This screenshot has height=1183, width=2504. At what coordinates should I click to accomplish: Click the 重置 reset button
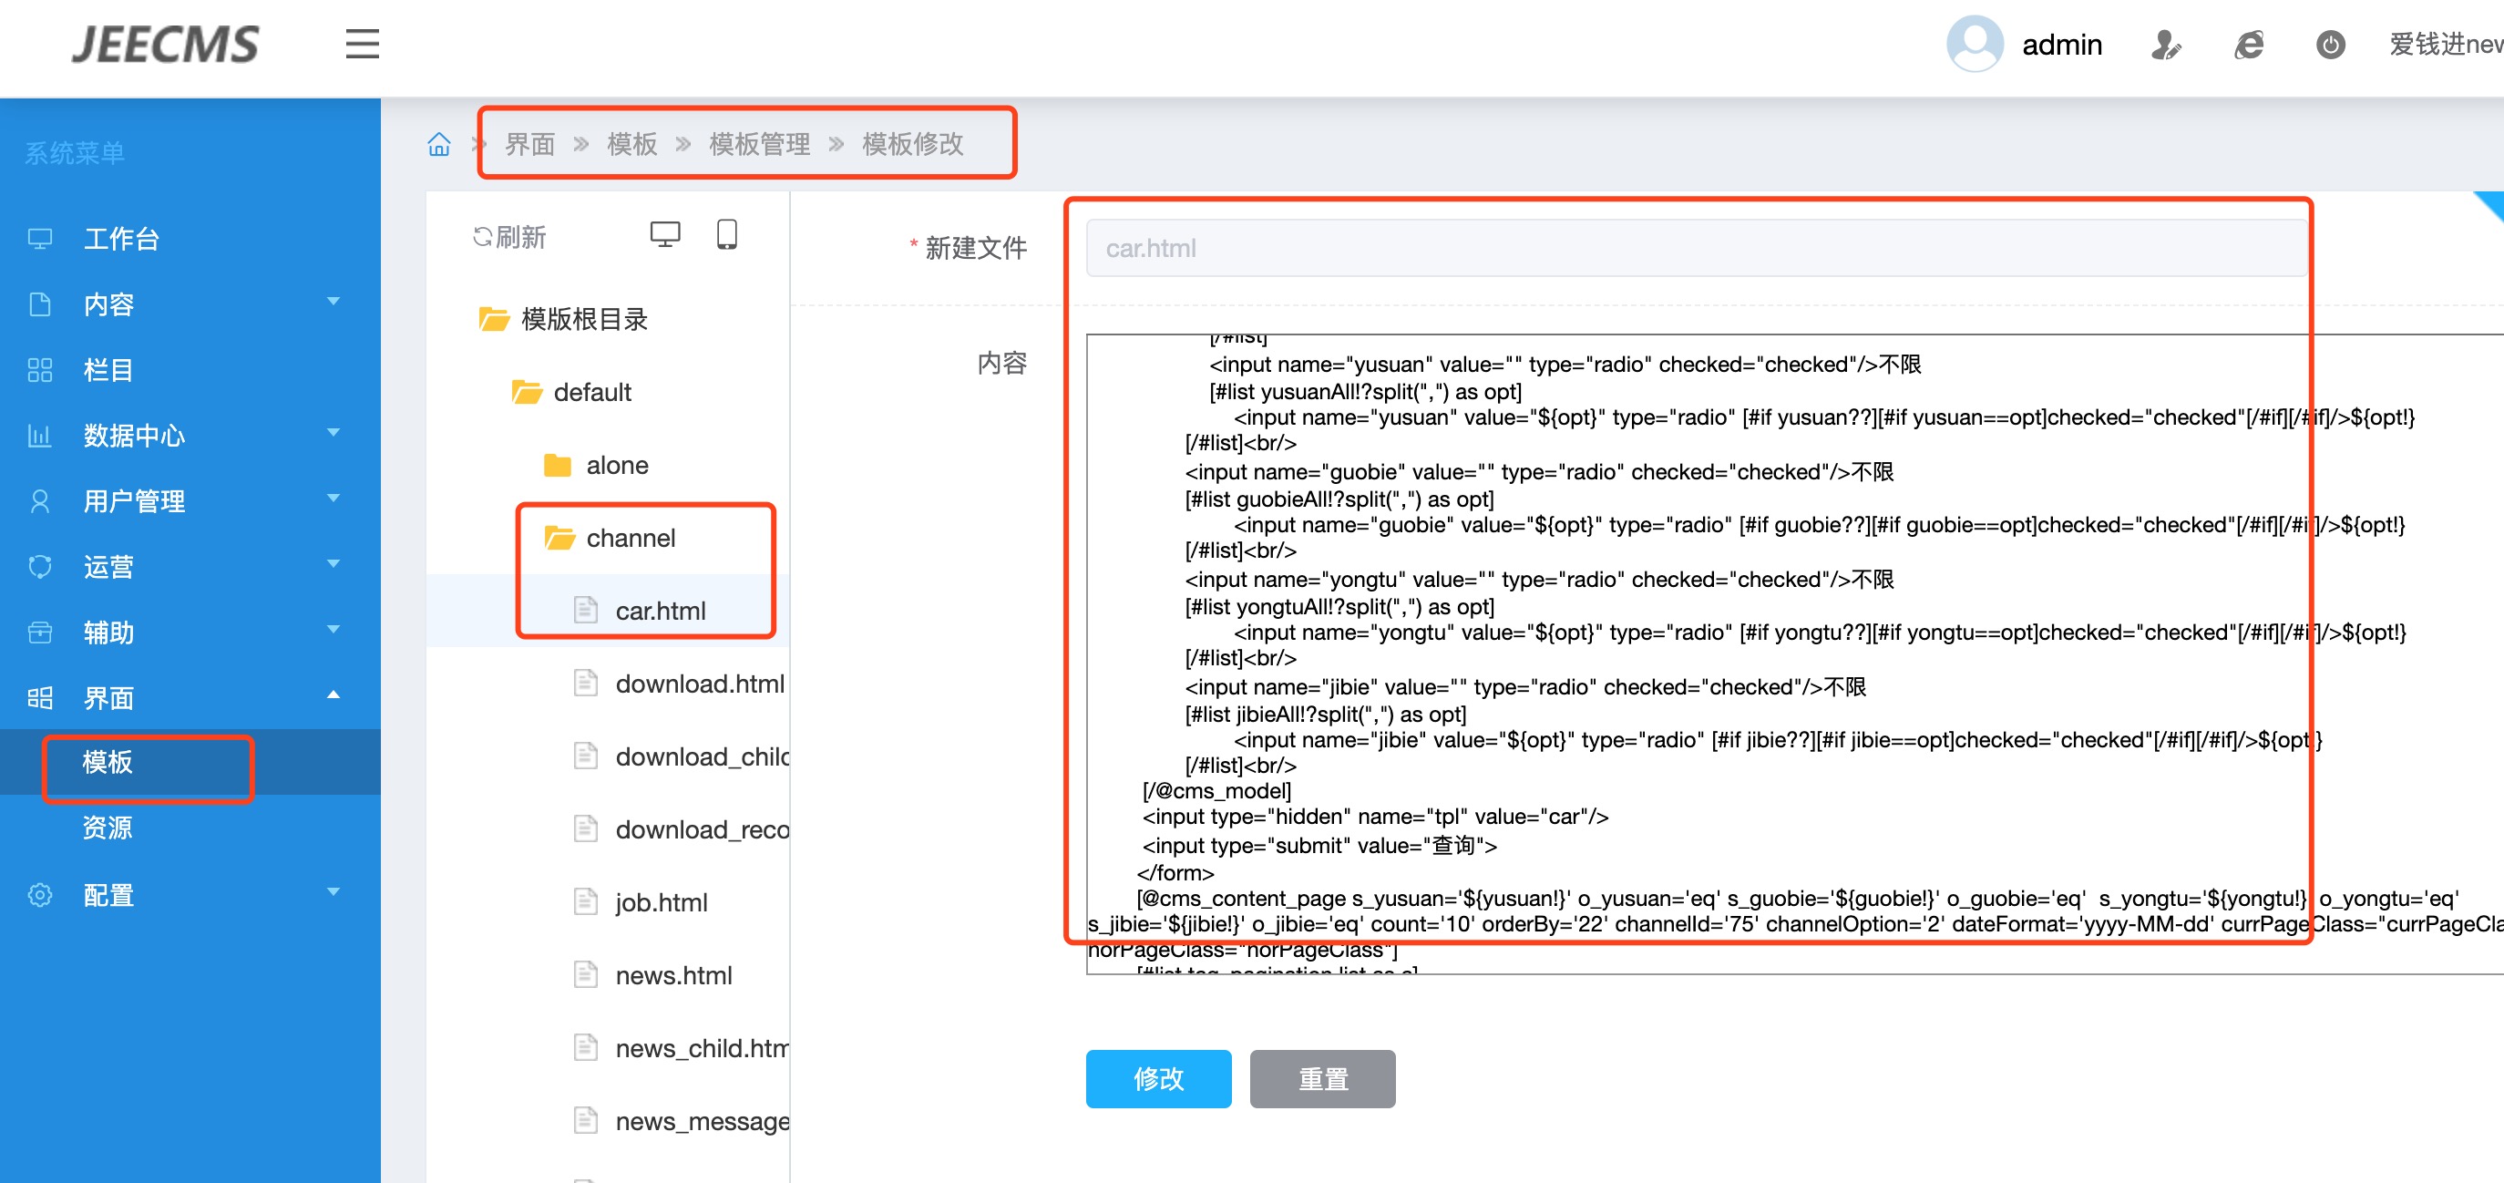click(x=1322, y=1079)
